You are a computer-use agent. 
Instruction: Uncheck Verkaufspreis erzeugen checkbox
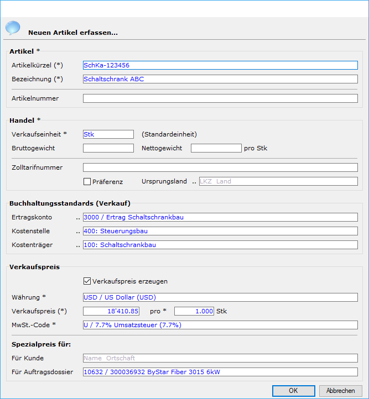click(87, 281)
